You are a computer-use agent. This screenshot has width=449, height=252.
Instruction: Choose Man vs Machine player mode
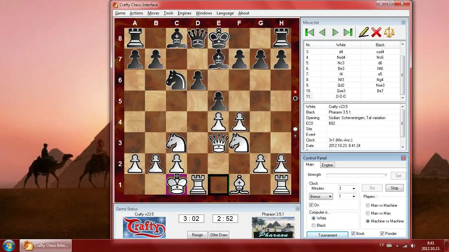click(x=368, y=205)
